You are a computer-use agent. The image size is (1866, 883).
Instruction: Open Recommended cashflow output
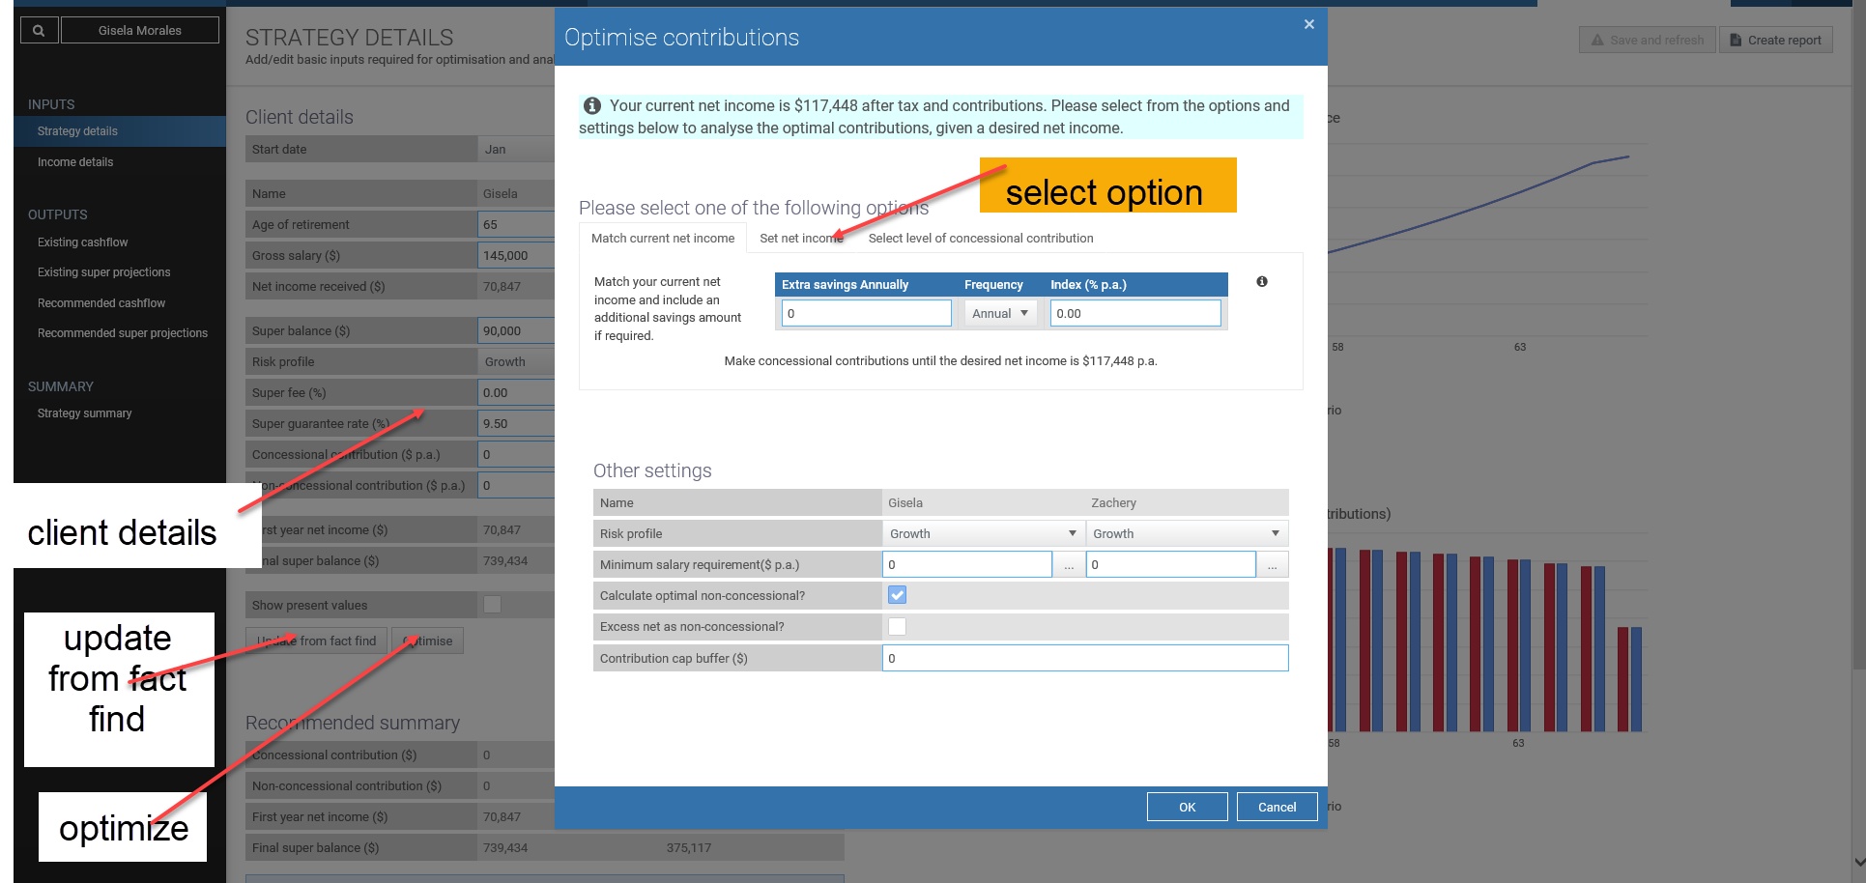click(101, 303)
